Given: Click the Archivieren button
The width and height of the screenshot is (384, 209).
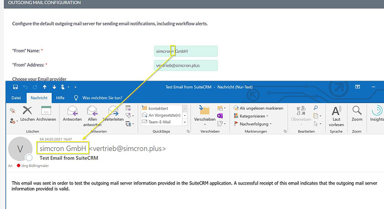Looking at the screenshot, I should pos(46,114).
